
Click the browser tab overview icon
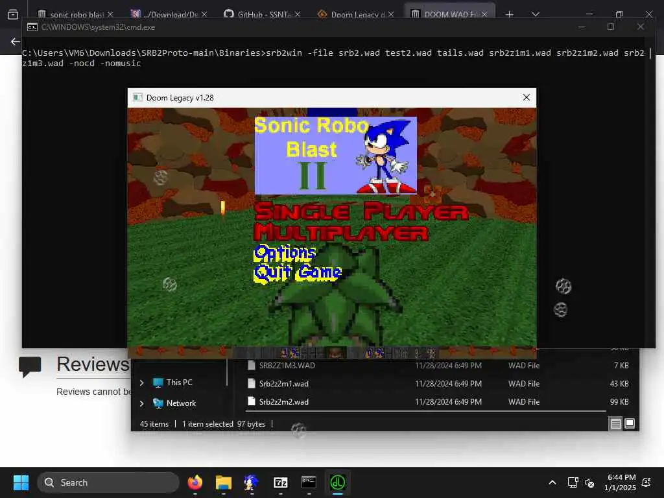pos(13,14)
